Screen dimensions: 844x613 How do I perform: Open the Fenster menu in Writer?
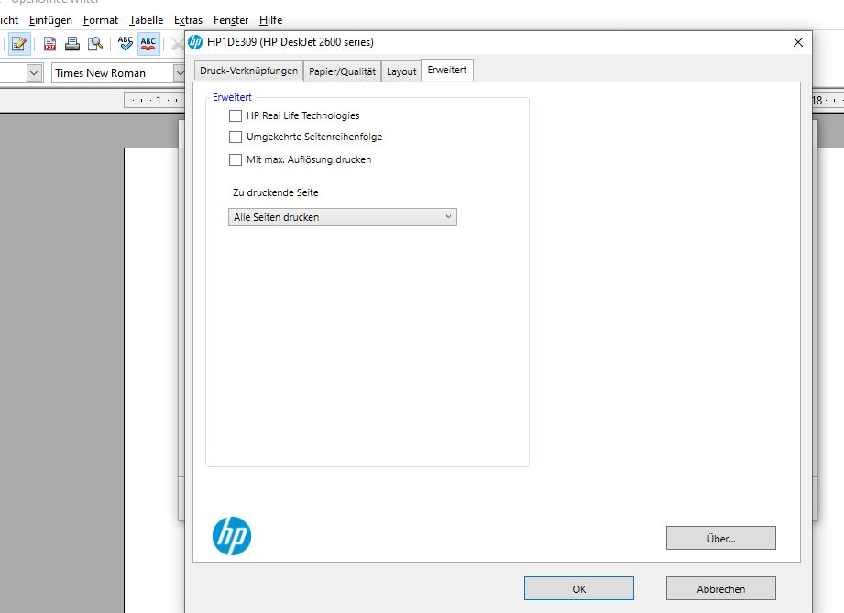(x=231, y=20)
